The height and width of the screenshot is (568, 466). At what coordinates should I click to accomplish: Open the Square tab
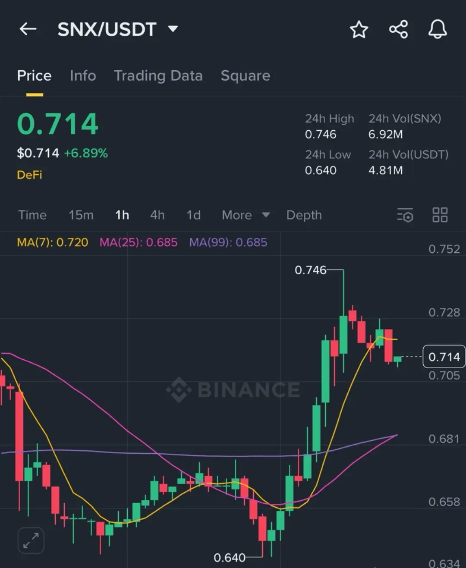click(x=246, y=76)
